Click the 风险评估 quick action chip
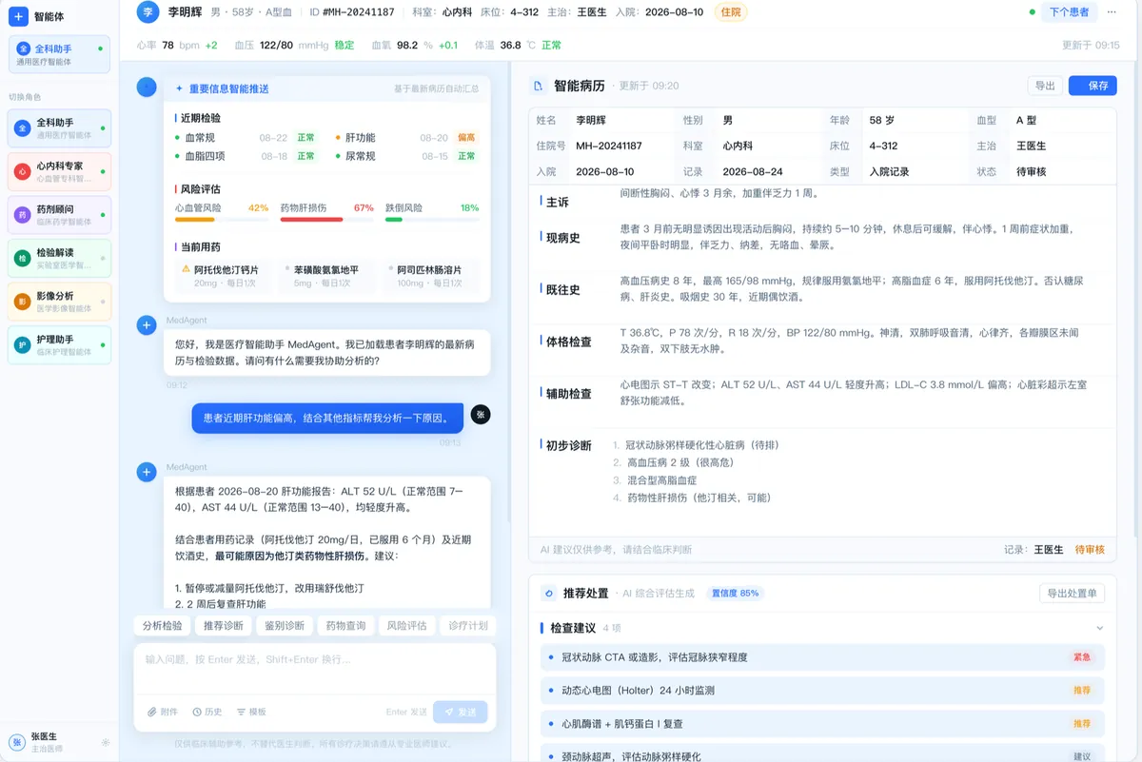This screenshot has height=762, width=1142. [x=406, y=626]
